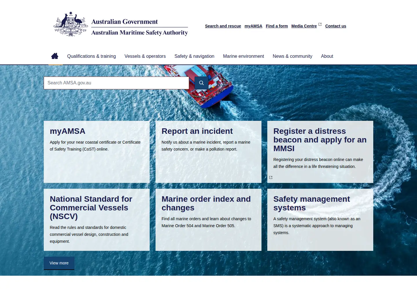Visit the Media Centre link
Image resolution: width=417 pixels, height=289 pixels.
coord(304,26)
